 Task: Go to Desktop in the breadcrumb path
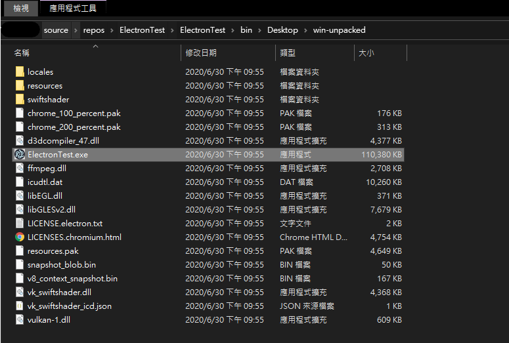pos(283,30)
